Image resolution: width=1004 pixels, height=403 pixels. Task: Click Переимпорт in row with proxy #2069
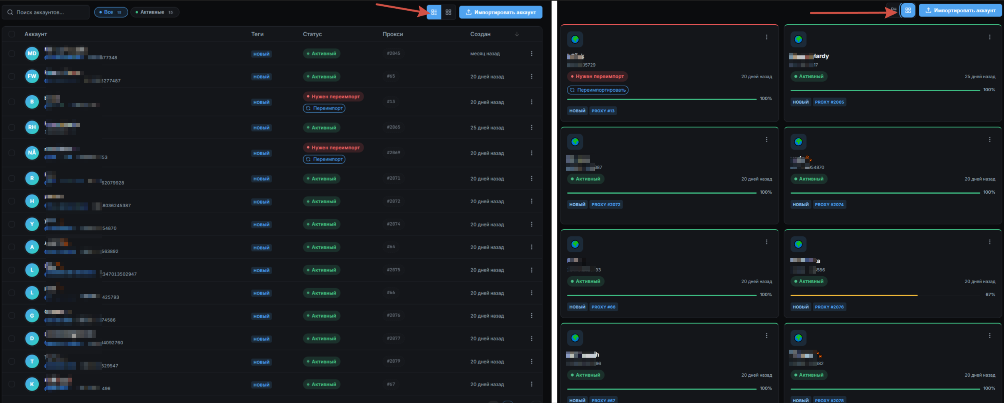coord(324,159)
